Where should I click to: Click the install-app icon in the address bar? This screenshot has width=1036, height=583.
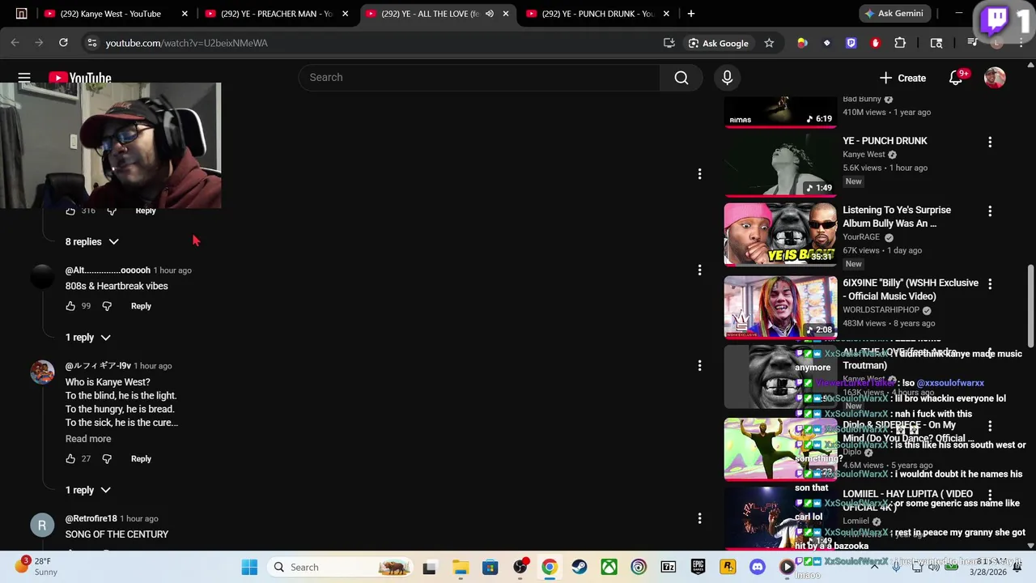669,43
